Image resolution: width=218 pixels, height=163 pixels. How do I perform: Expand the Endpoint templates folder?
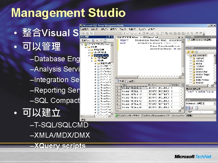coord(191,83)
